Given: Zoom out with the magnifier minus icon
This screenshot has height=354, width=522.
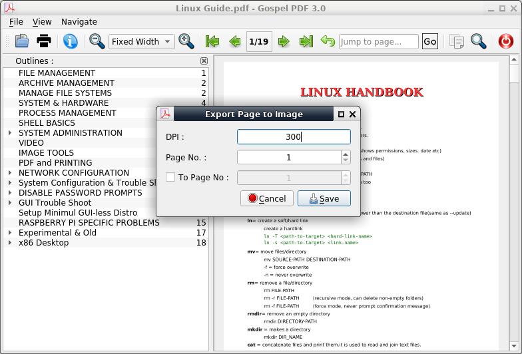Looking at the screenshot, I should pos(97,41).
